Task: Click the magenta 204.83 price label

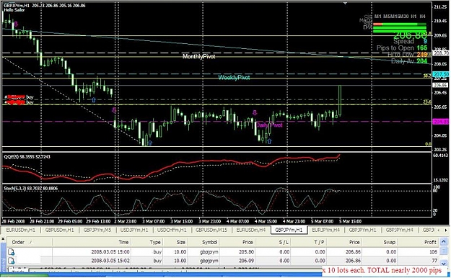Action: [441, 122]
